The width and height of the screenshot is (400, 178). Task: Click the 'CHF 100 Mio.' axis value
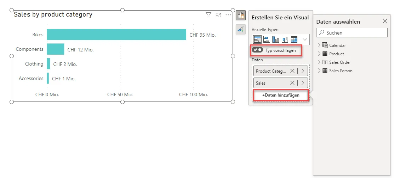point(194,95)
